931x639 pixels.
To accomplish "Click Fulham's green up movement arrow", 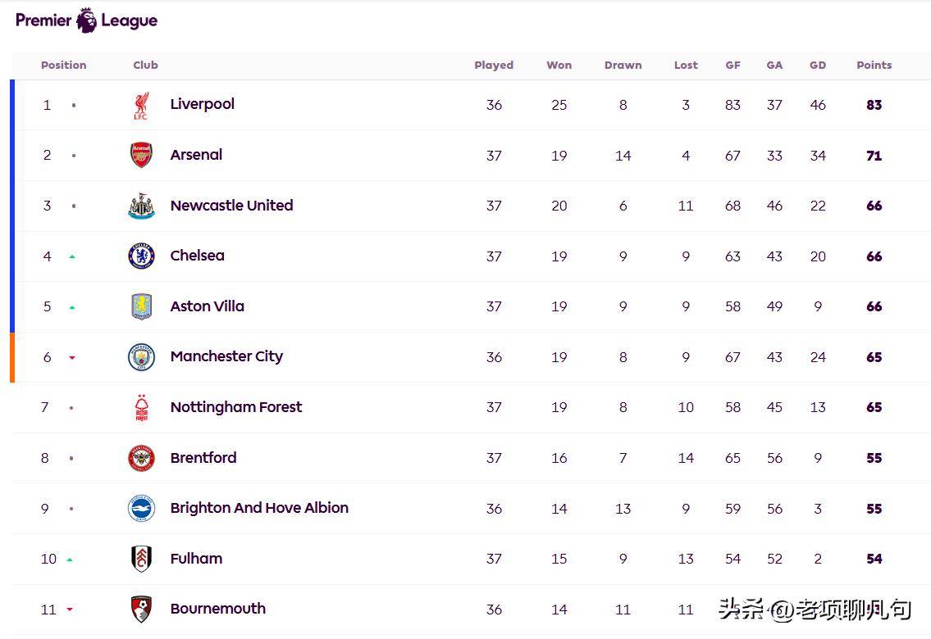I will [70, 560].
